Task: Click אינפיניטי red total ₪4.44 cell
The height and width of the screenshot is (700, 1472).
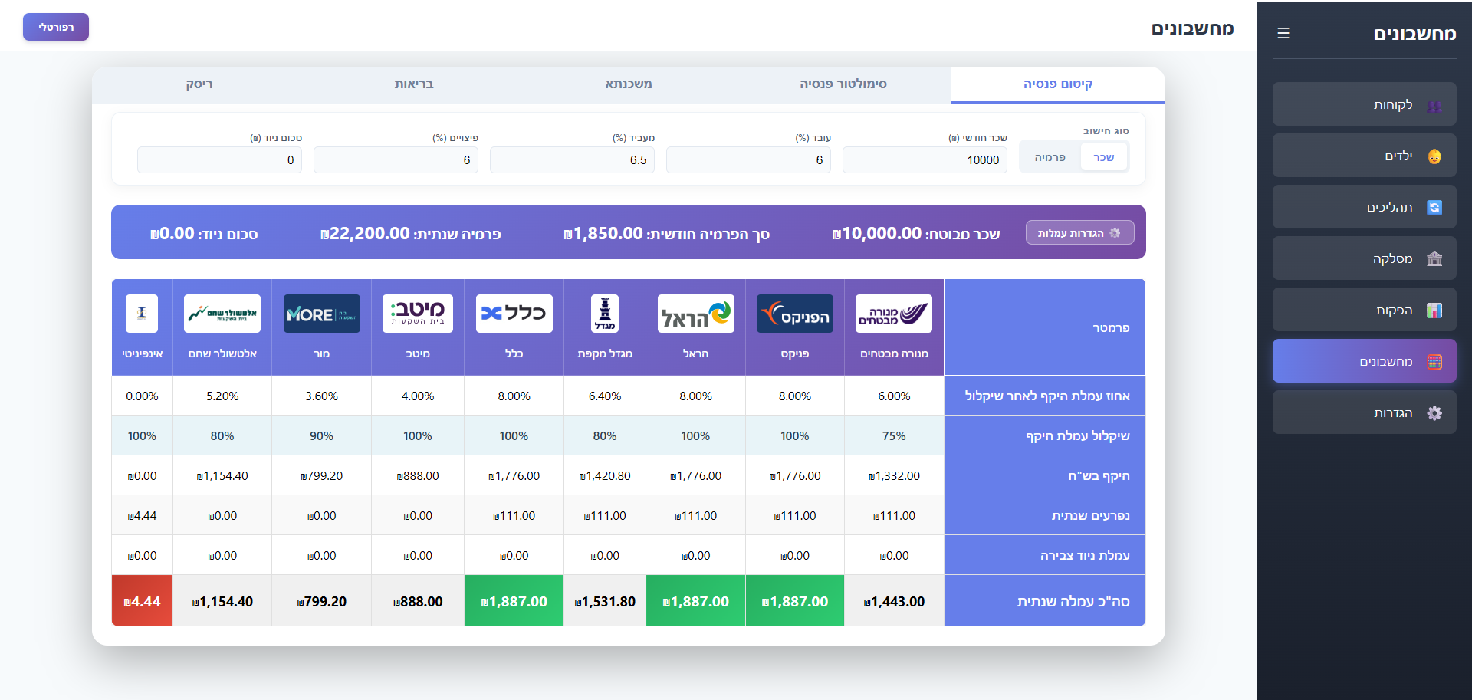Action: click(142, 601)
